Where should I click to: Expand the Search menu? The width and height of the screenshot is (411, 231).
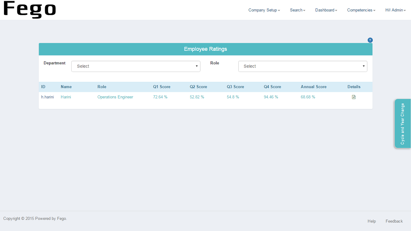coord(297,10)
